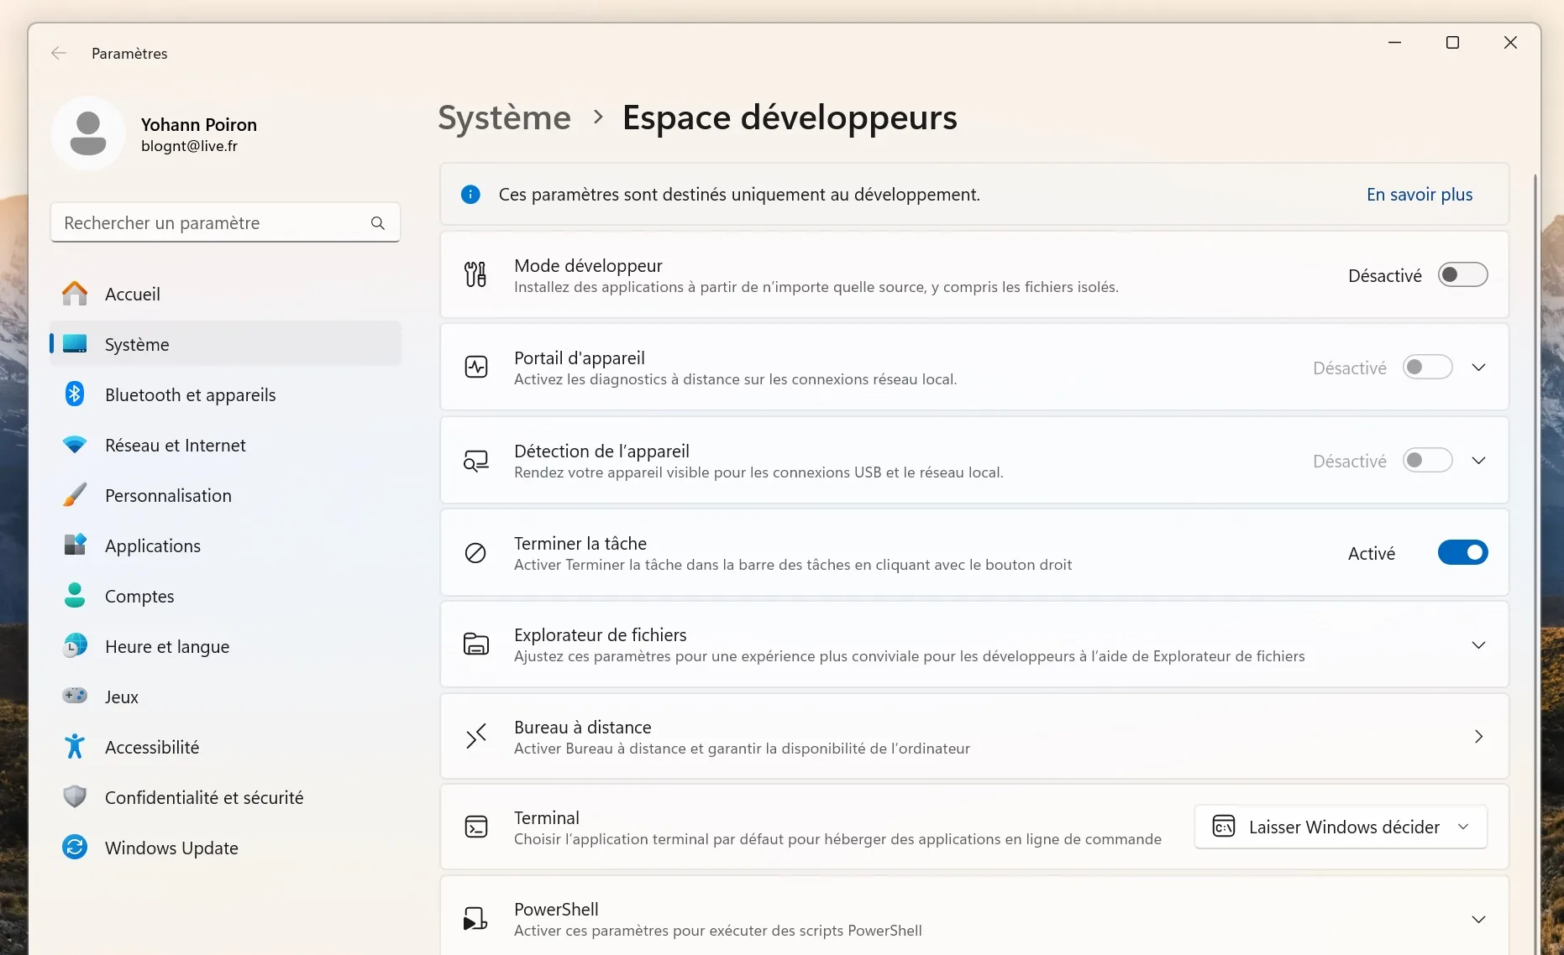Select Comptes in the sidebar

225,596
